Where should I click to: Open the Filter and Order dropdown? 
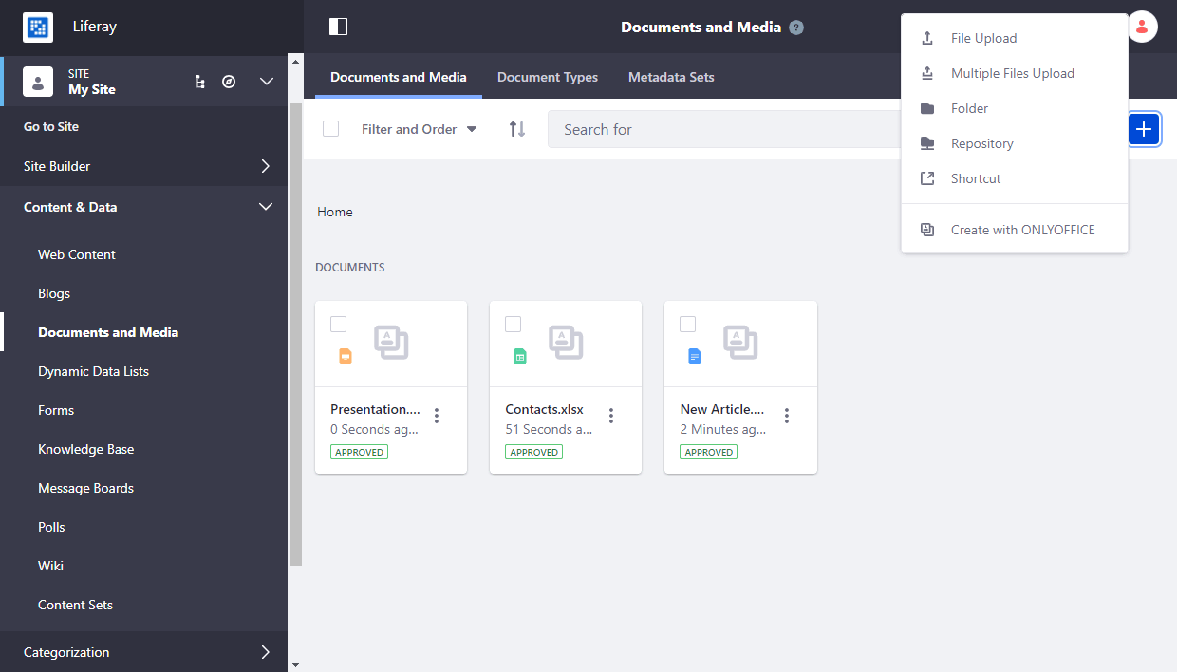419,129
